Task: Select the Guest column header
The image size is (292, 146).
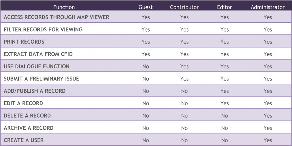Action: 145,7
